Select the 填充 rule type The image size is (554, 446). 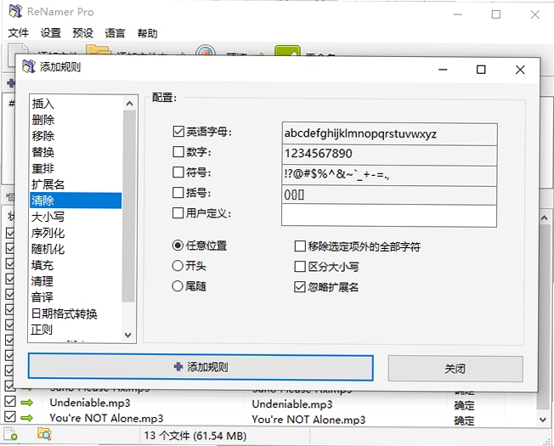(x=76, y=265)
